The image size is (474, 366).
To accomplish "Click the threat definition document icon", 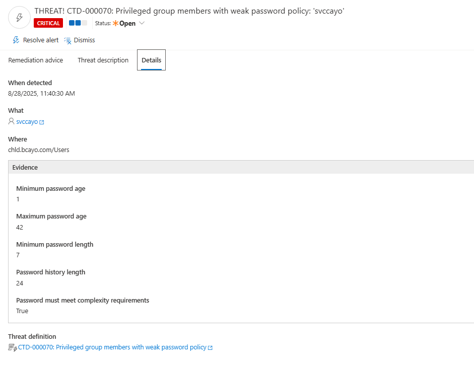I will 13,347.
